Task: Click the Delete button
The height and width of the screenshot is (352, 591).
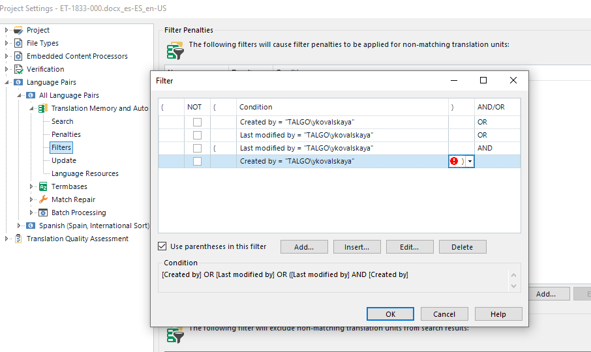Action: 462,247
